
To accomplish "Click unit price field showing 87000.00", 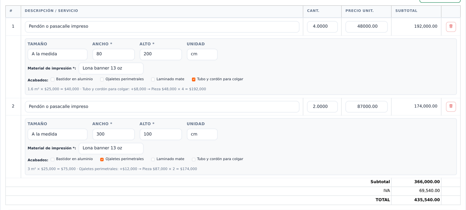I will (x=366, y=107).
